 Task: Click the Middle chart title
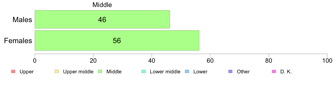tap(102, 5)
